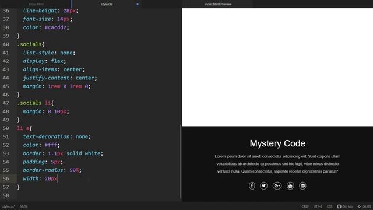Screen dimensions: 373x210
Task: Switch to the index.html editor tab
Action: tap(36, 4)
